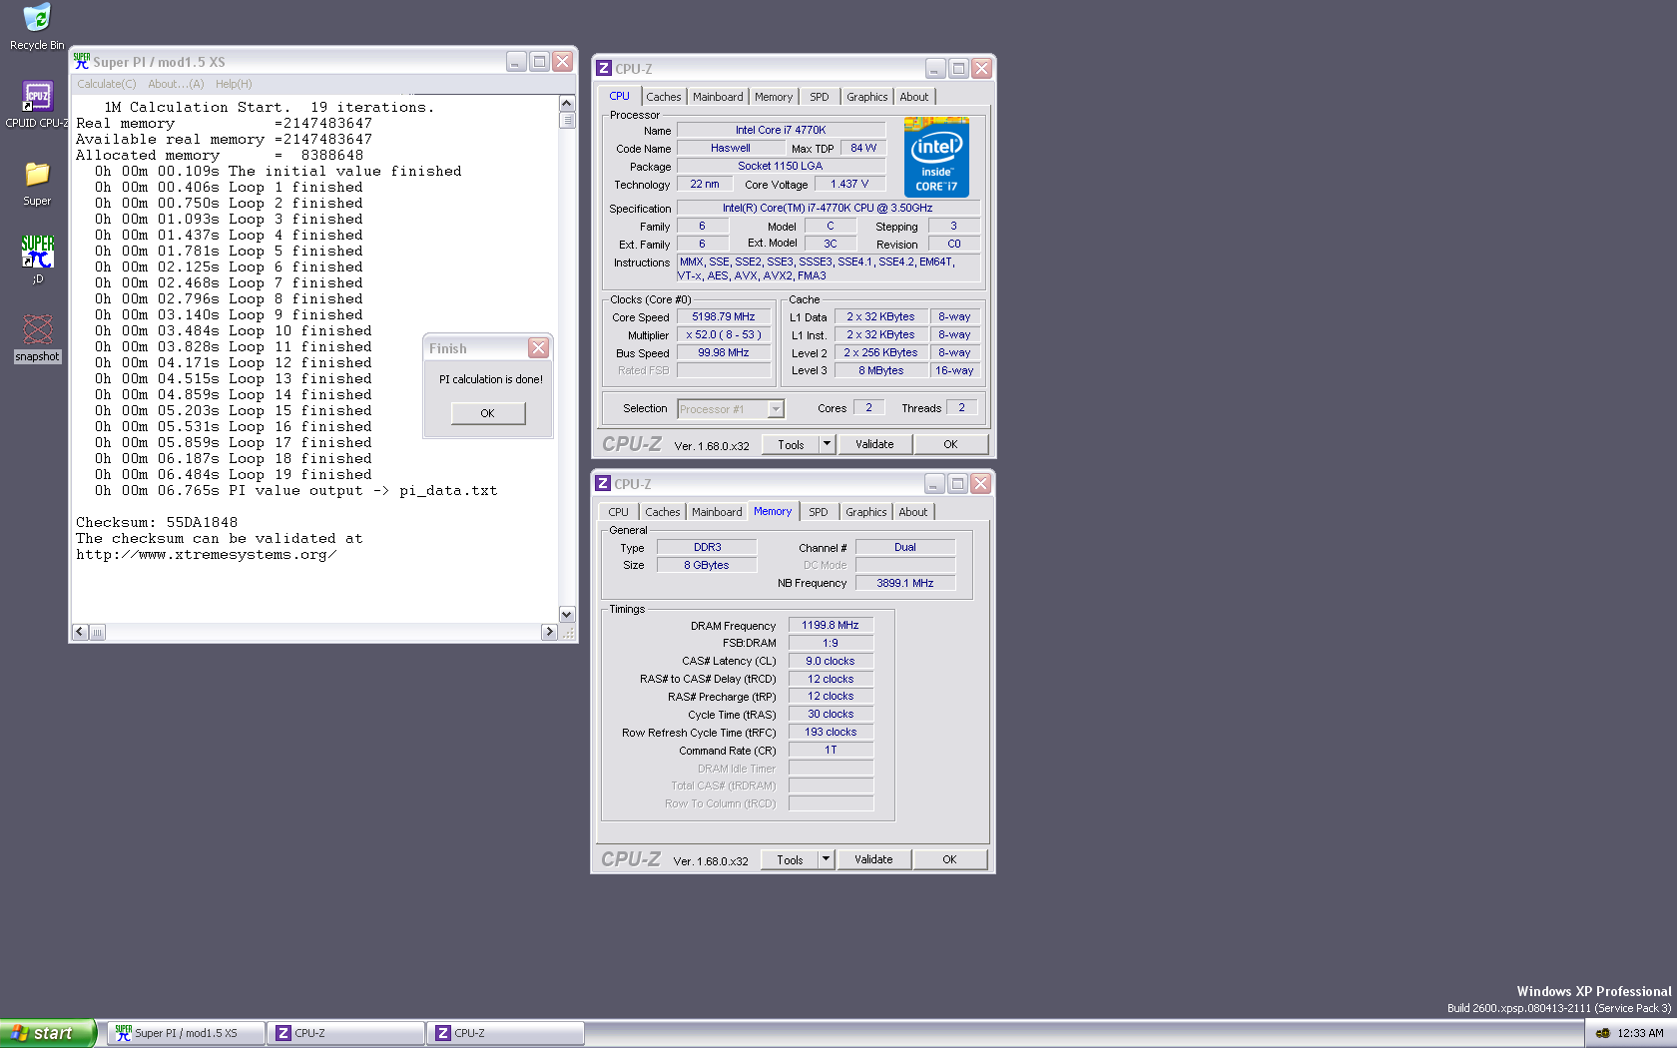Click the Super PI title bar icon
The width and height of the screenshot is (1677, 1048).
(x=82, y=61)
